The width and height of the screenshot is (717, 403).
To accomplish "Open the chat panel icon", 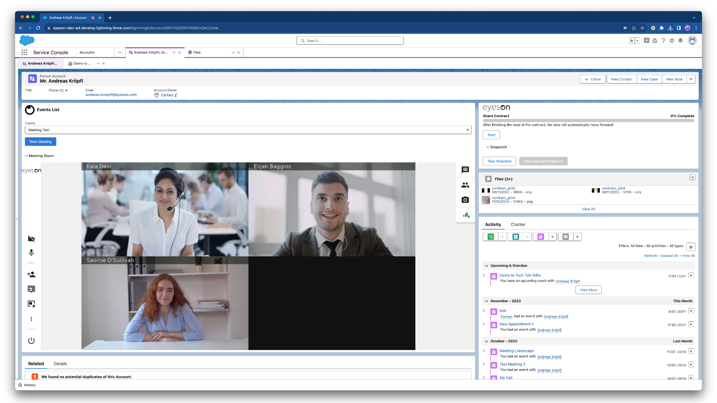I will tap(465, 170).
